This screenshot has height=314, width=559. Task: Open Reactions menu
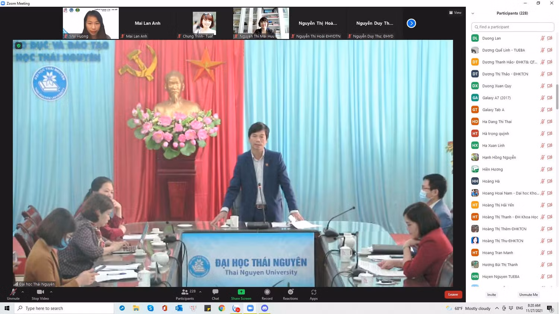coord(290,294)
